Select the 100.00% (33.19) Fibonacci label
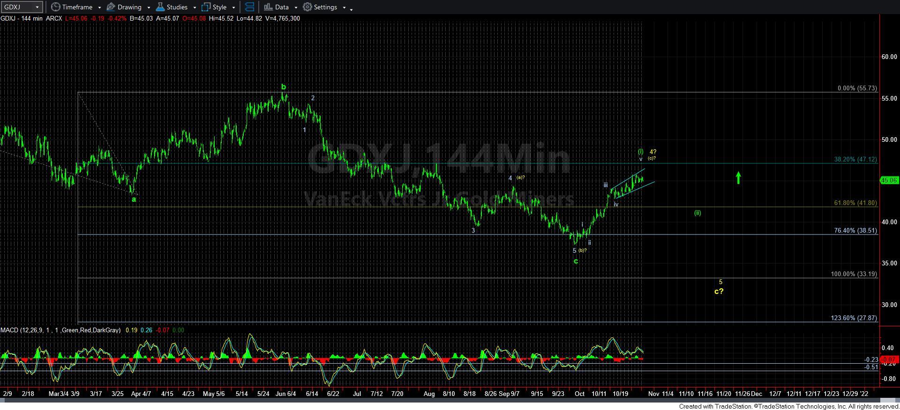This screenshot has height=410, width=900. click(x=854, y=274)
